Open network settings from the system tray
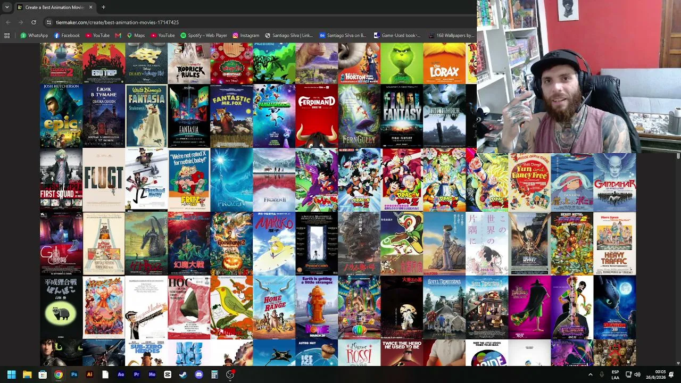Viewport: 681px width, 383px height. pos(628,374)
